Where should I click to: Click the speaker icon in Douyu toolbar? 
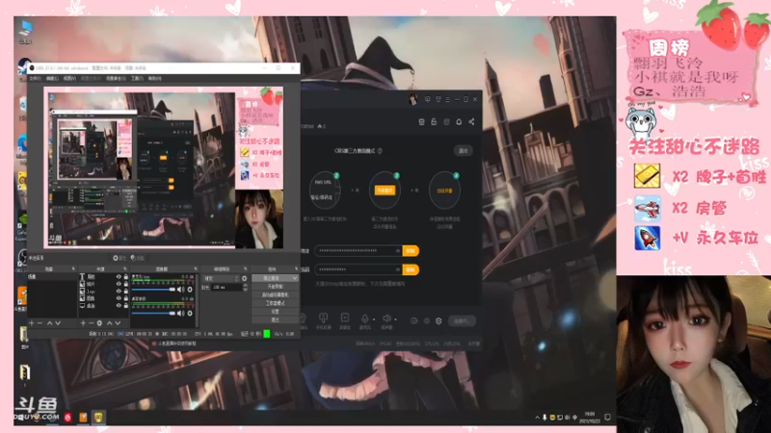[x=386, y=318]
